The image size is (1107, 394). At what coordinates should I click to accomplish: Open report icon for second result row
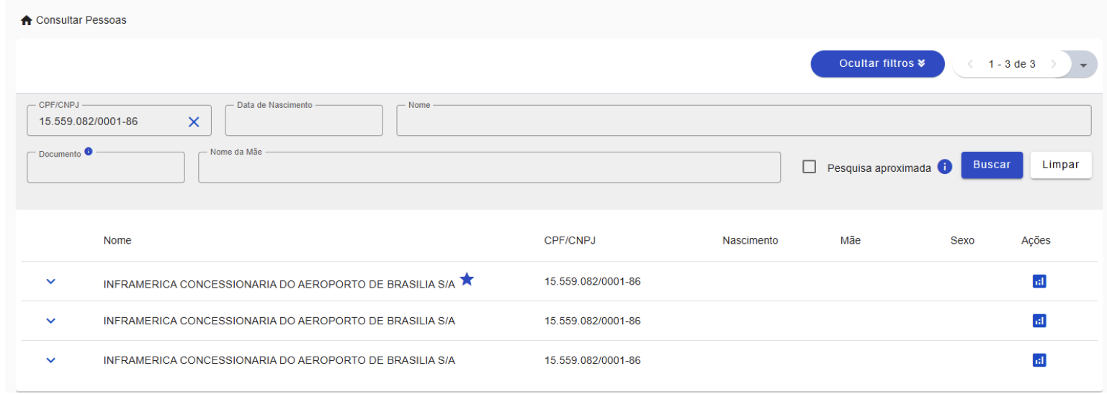(1039, 321)
